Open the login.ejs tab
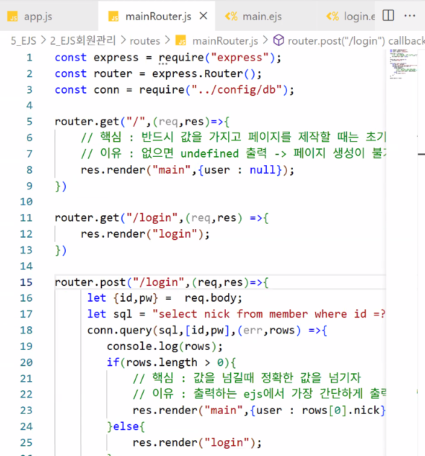The width and height of the screenshot is (425, 456). [359, 16]
